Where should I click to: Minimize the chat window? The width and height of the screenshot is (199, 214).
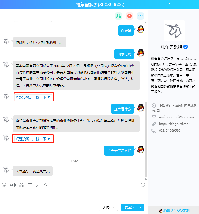(179, 4)
